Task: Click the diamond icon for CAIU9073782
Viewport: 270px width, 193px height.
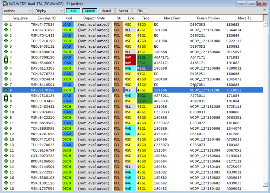Action: 6,156
